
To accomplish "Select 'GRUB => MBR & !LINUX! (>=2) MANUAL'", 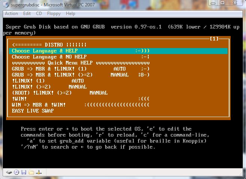I will 118,75.
